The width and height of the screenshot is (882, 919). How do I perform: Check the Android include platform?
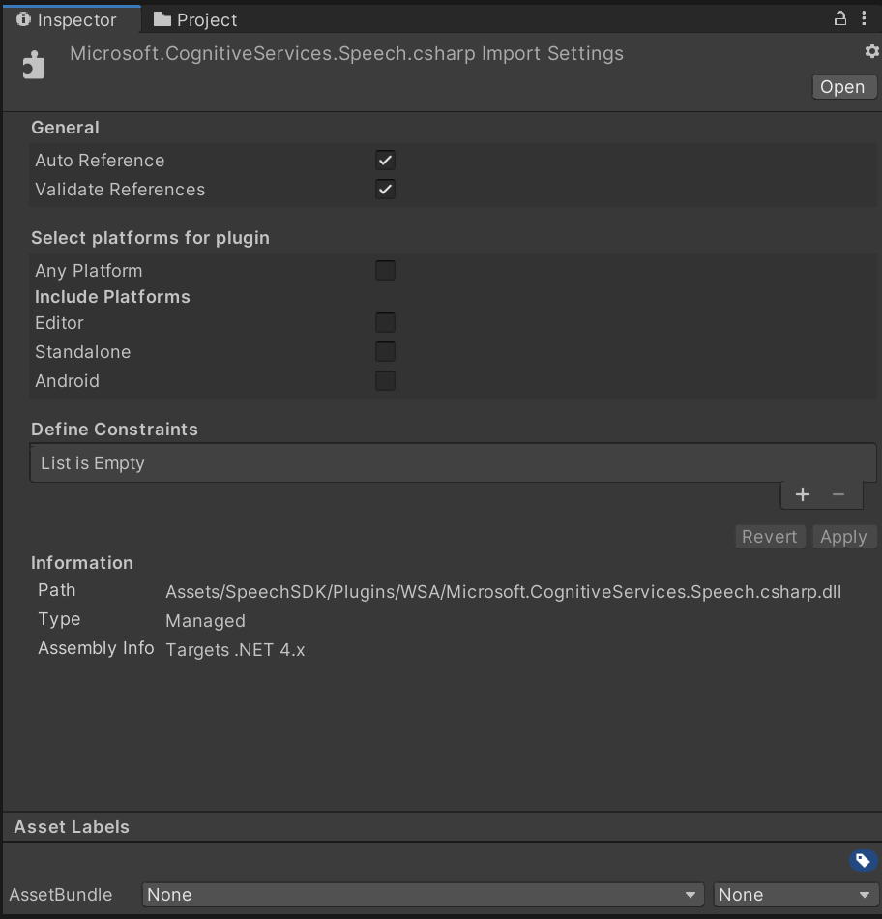point(384,380)
